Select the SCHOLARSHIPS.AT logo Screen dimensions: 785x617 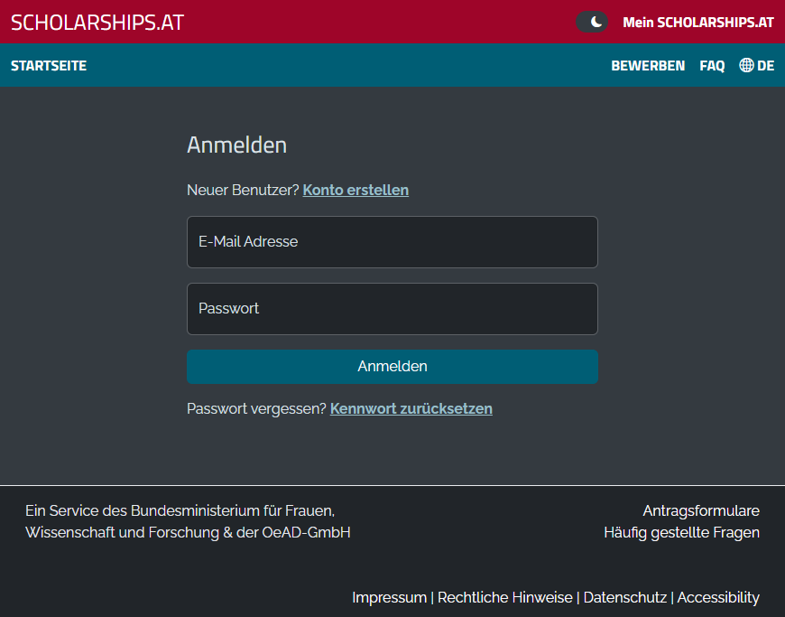[x=96, y=22]
